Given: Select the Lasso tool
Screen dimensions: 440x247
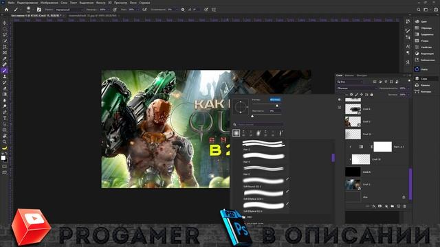Looking at the screenshot, I should (5, 35).
